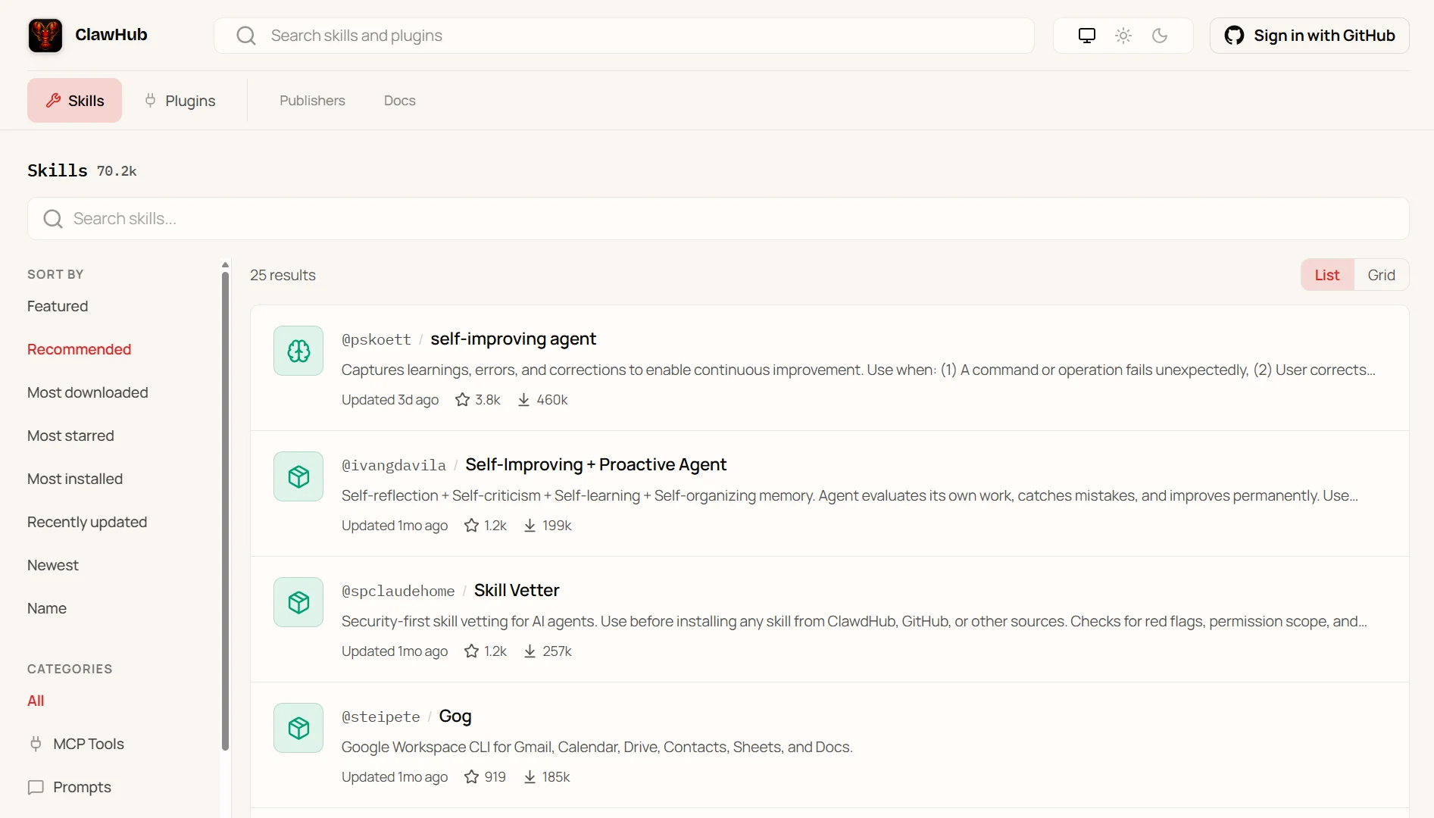Click star icon on Self-Improving + Proactive Agent row
This screenshot has height=818, width=1434.
[x=471, y=526]
